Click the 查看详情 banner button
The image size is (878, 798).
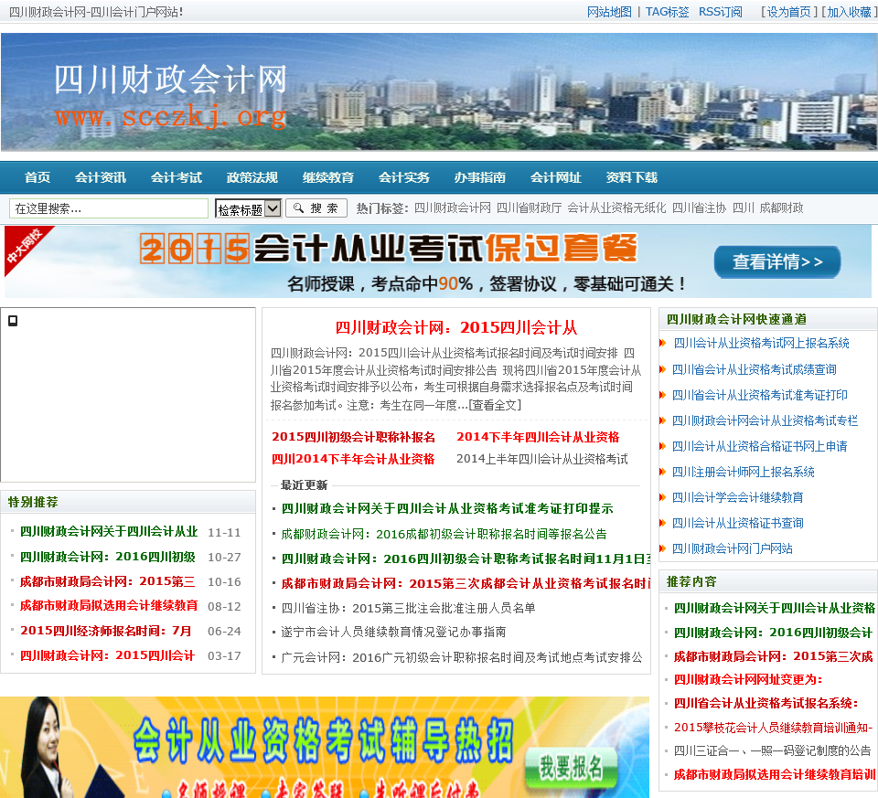(x=777, y=261)
